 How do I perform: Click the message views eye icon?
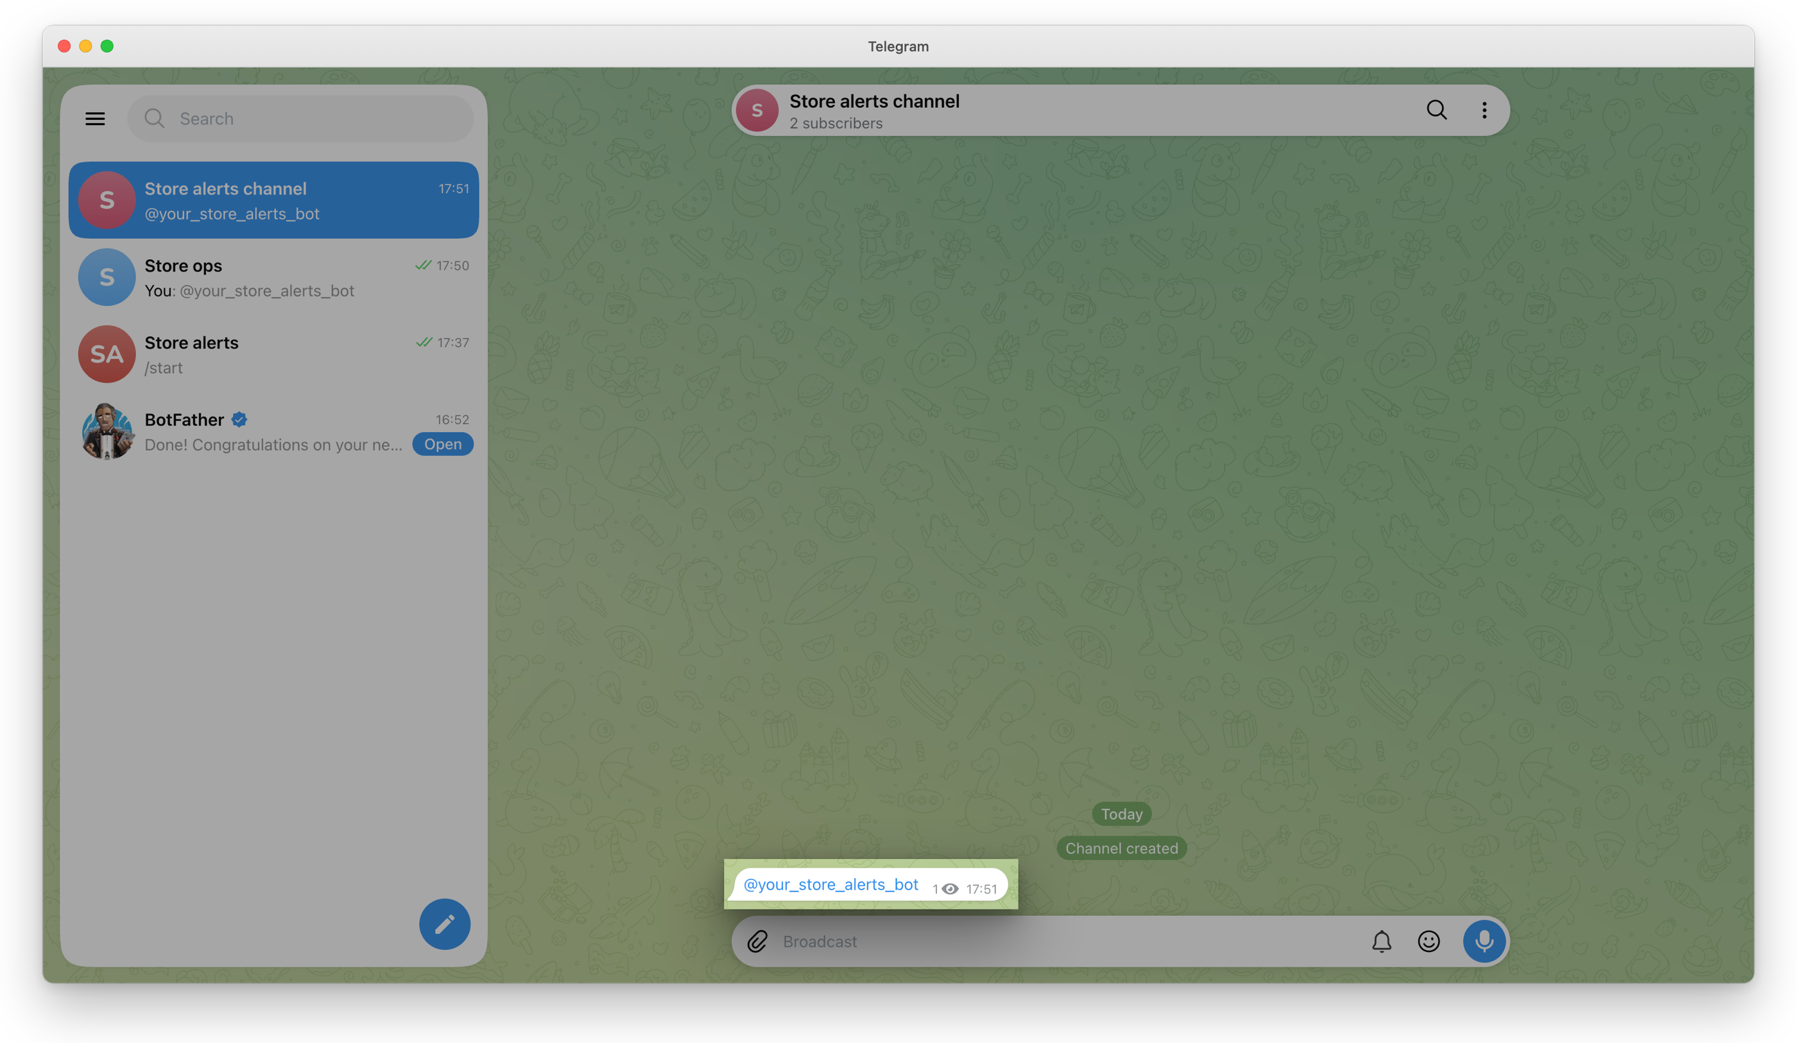pos(950,889)
